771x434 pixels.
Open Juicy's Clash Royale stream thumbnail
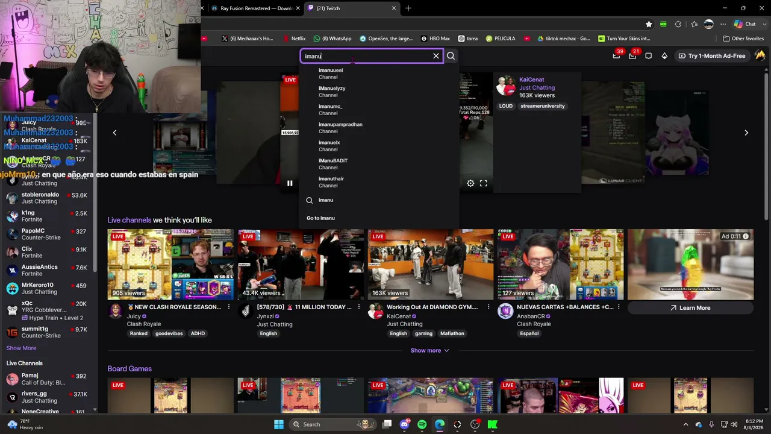(170, 264)
